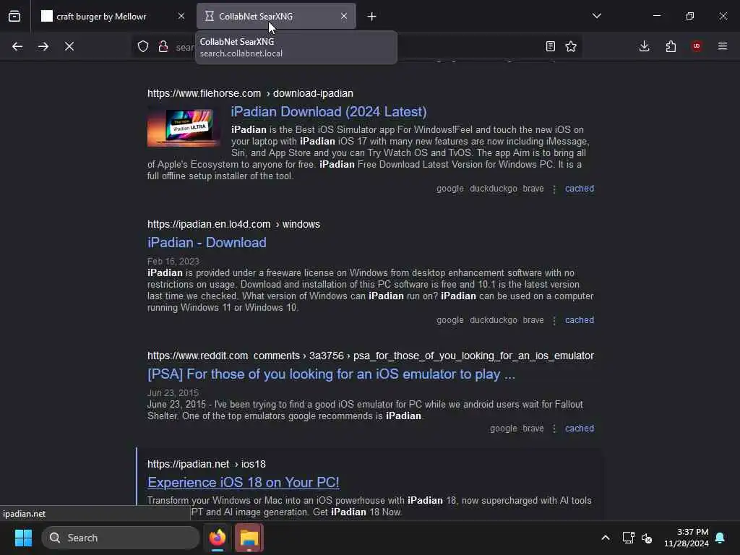
Task: Open iPadian - Download result
Action: pos(207,243)
